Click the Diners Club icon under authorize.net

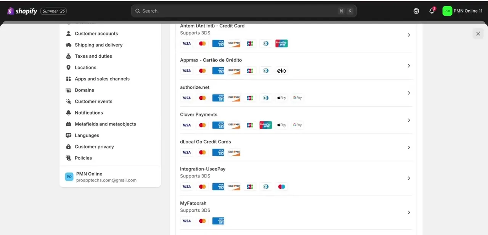coord(266,98)
